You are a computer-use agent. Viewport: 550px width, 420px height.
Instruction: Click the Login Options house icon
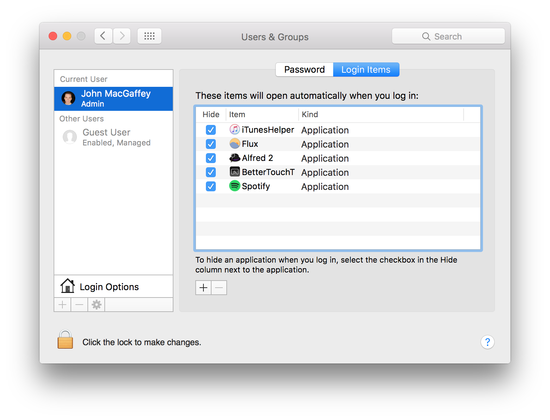(x=67, y=286)
